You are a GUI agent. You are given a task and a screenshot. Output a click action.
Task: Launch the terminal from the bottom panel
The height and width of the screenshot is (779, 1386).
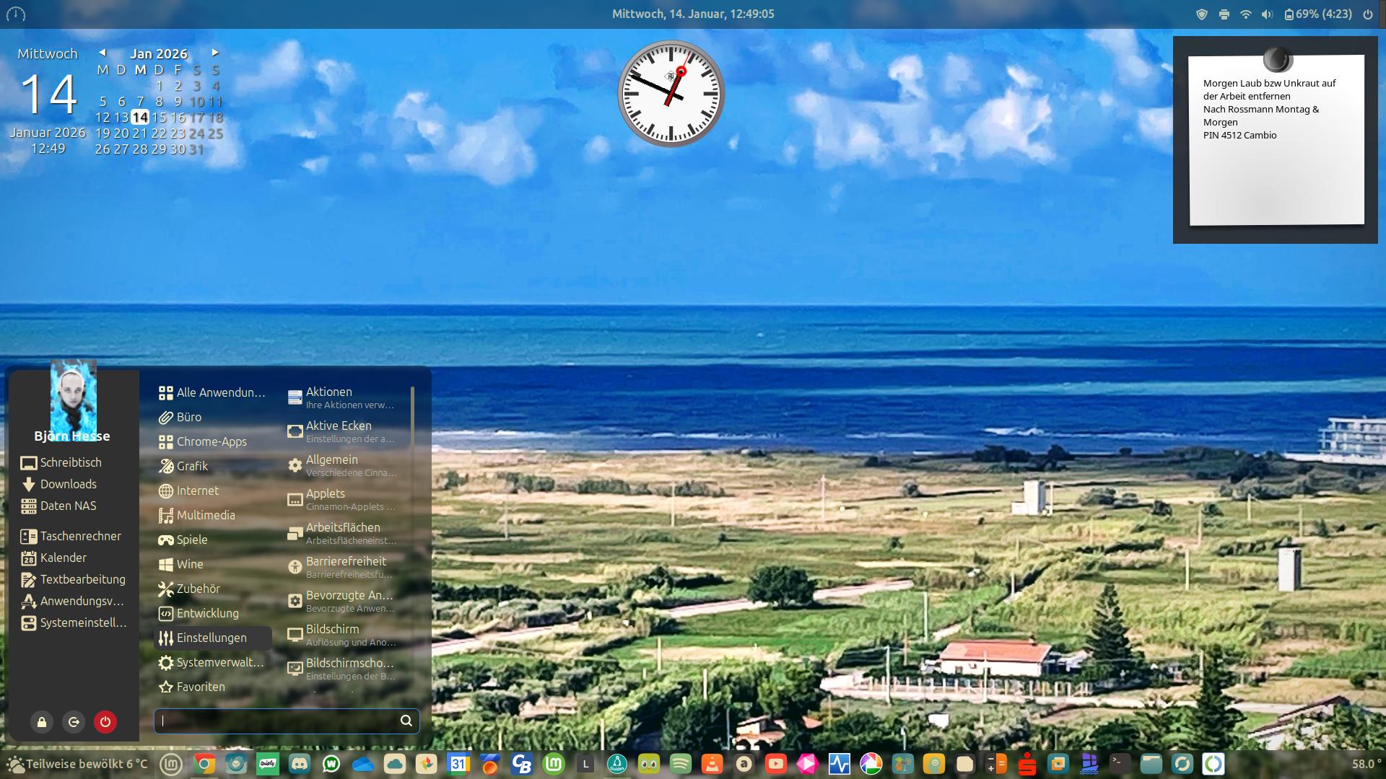point(1120,763)
